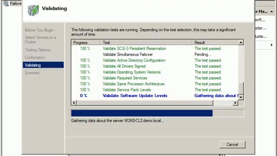
Task: Select Validate Software Update Levels row
Action: [155, 95]
